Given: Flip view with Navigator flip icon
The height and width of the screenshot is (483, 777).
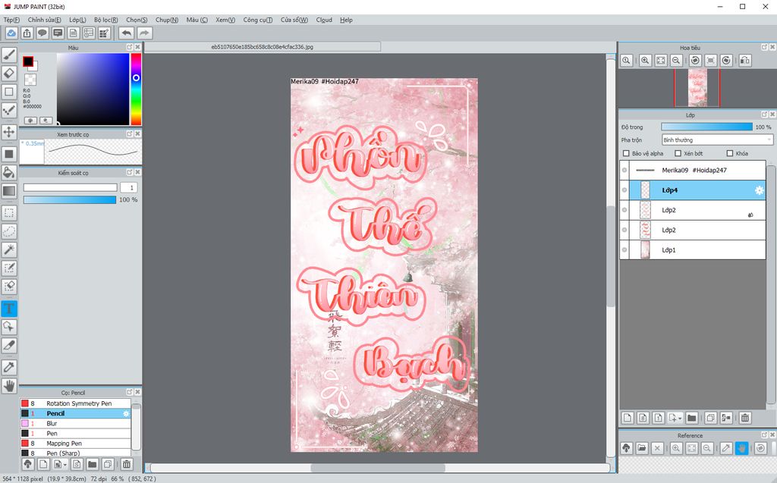Looking at the screenshot, I should pyautogui.click(x=745, y=61).
